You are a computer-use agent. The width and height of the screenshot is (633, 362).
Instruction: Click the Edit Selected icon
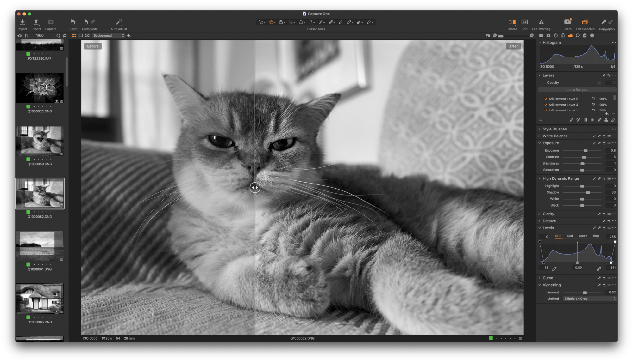585,22
